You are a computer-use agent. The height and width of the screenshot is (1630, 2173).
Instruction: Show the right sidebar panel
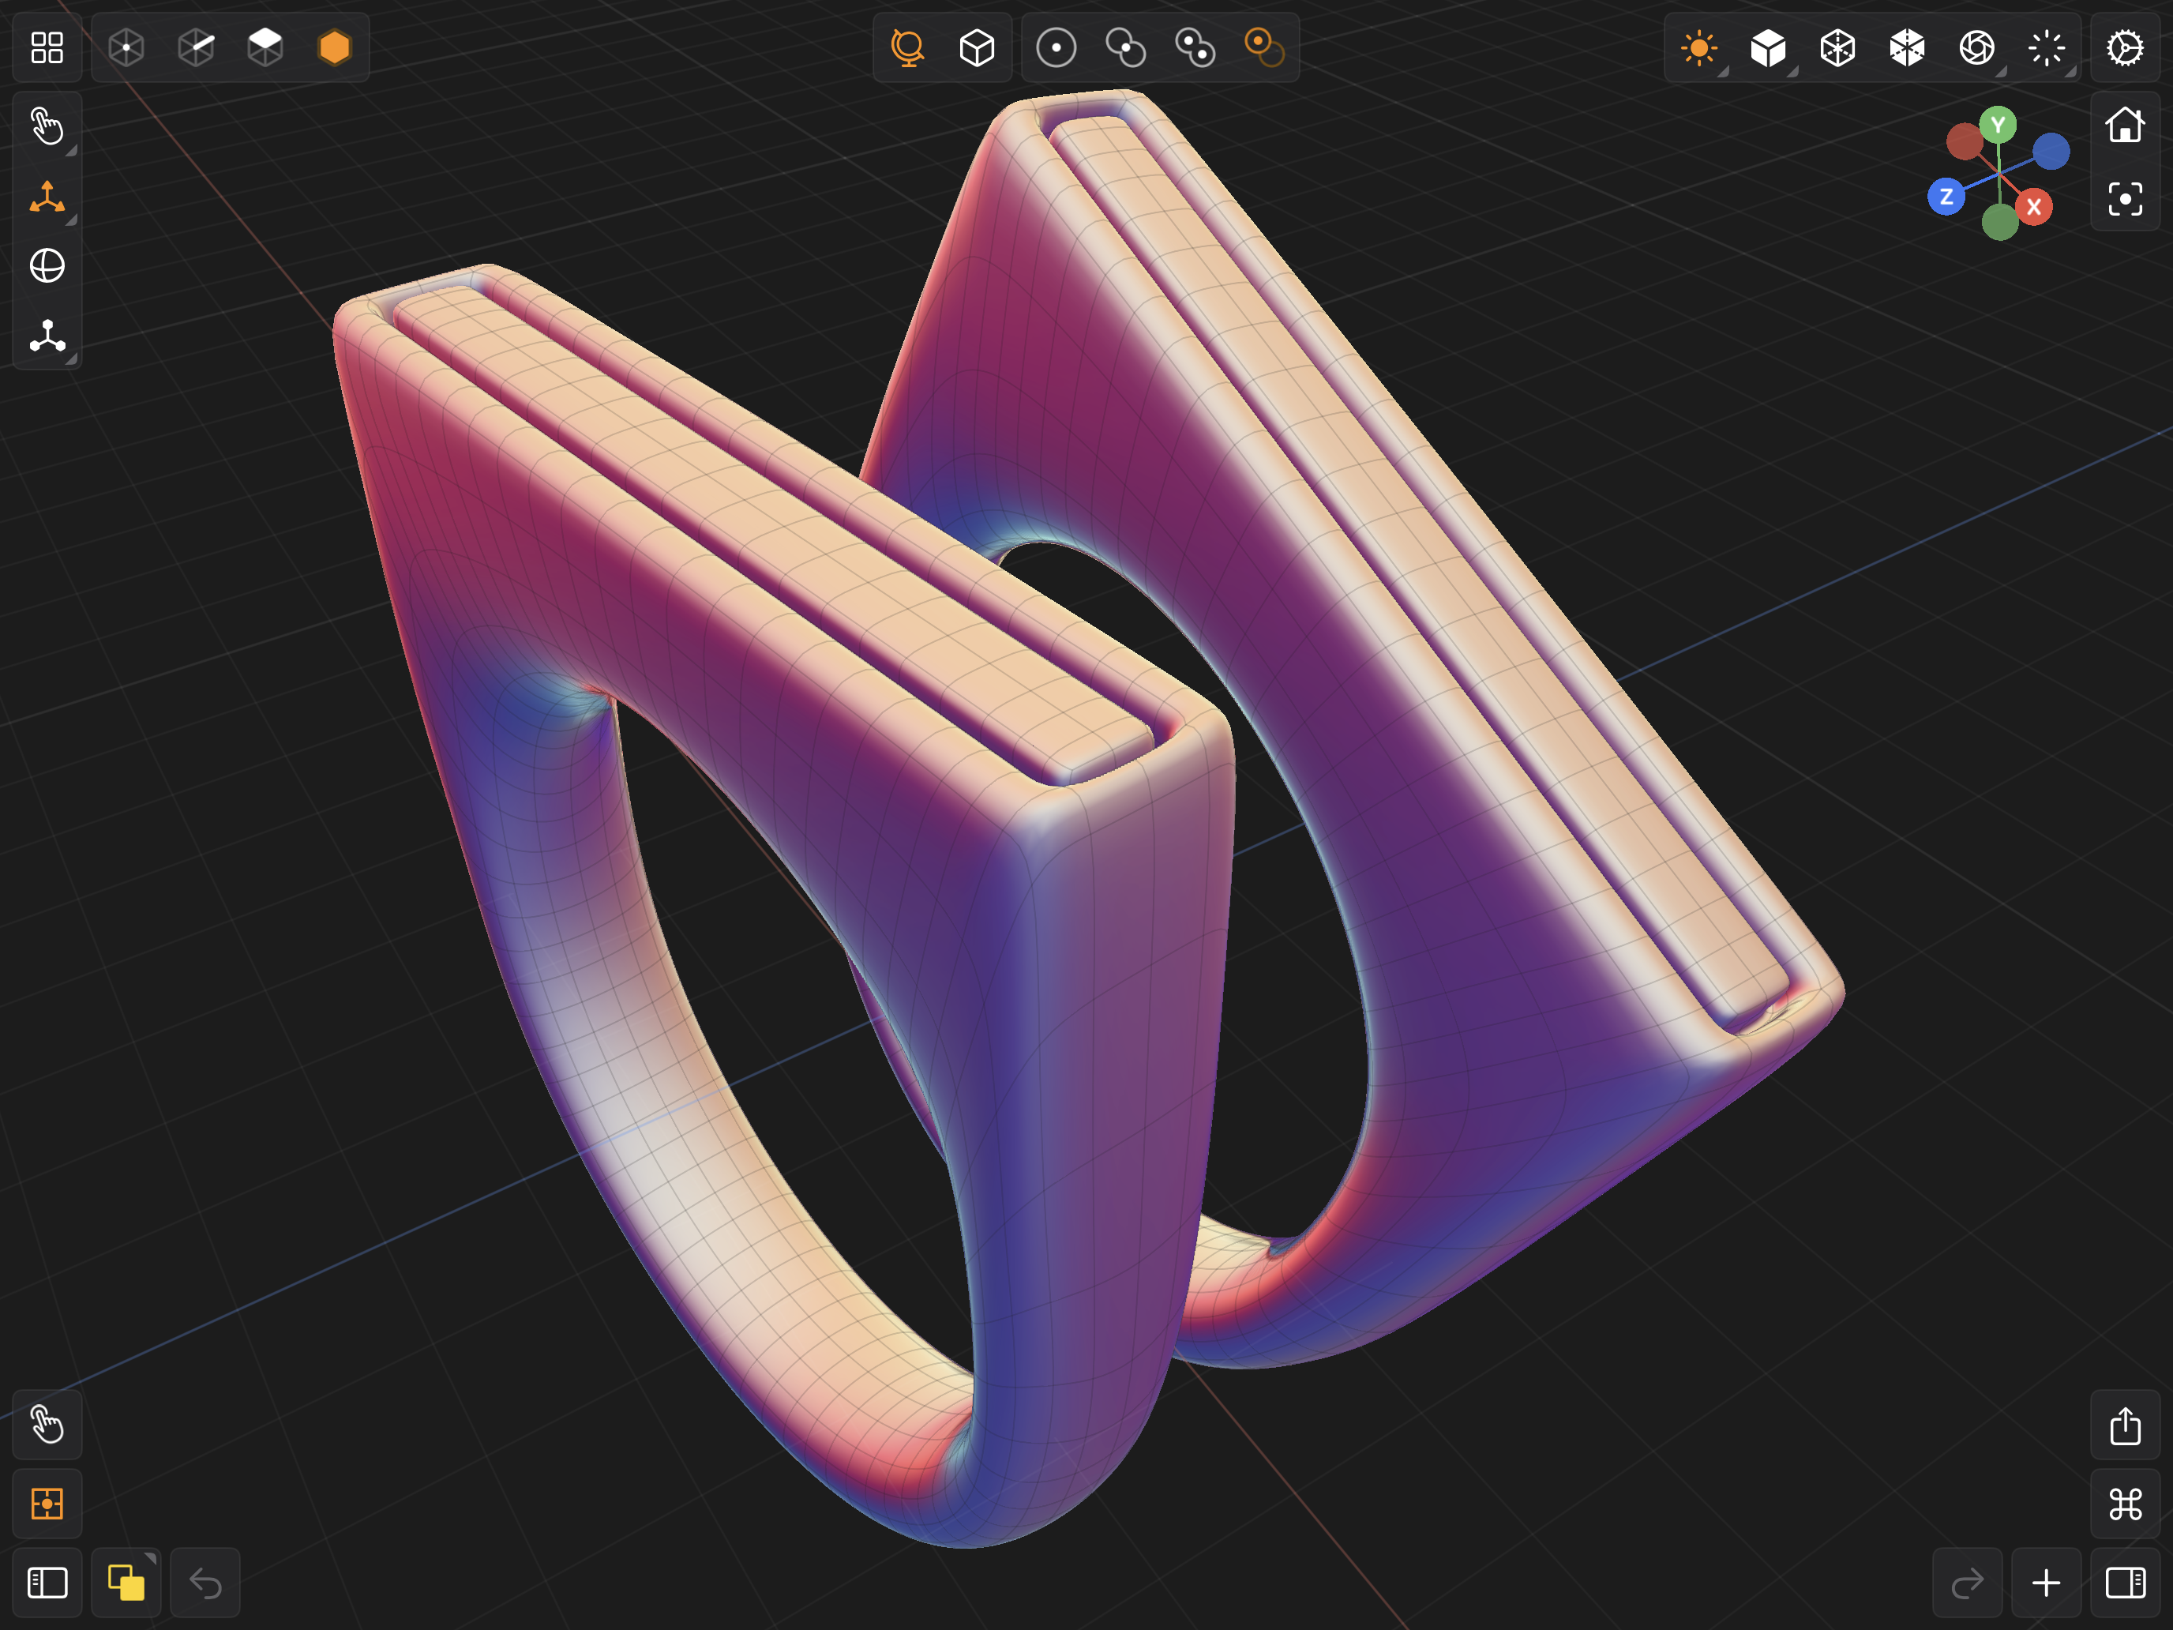click(2125, 1583)
